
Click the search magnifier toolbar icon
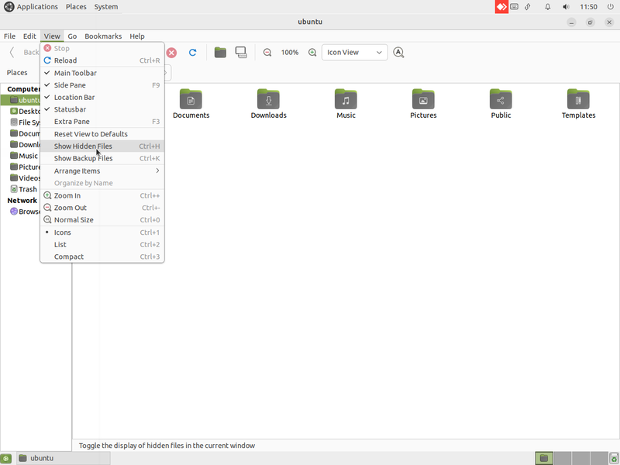pyautogui.click(x=398, y=52)
